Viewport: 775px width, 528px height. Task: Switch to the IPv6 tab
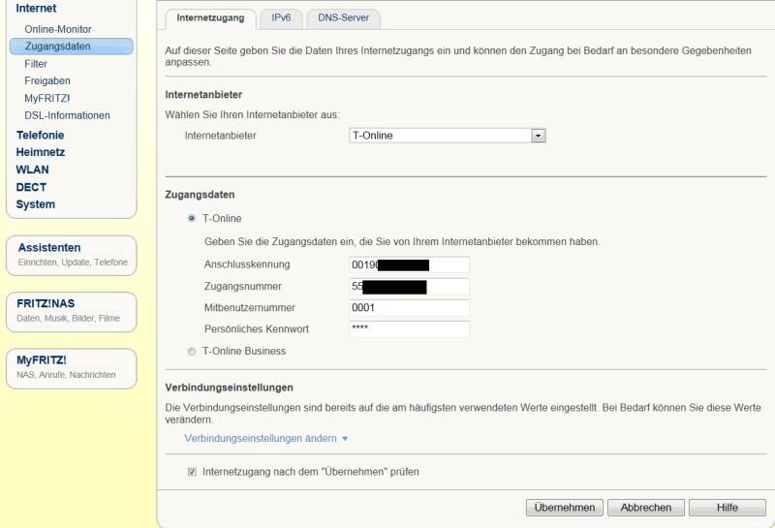(x=281, y=17)
